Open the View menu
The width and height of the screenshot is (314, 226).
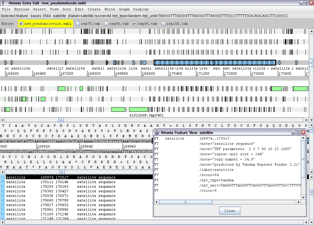54,9
